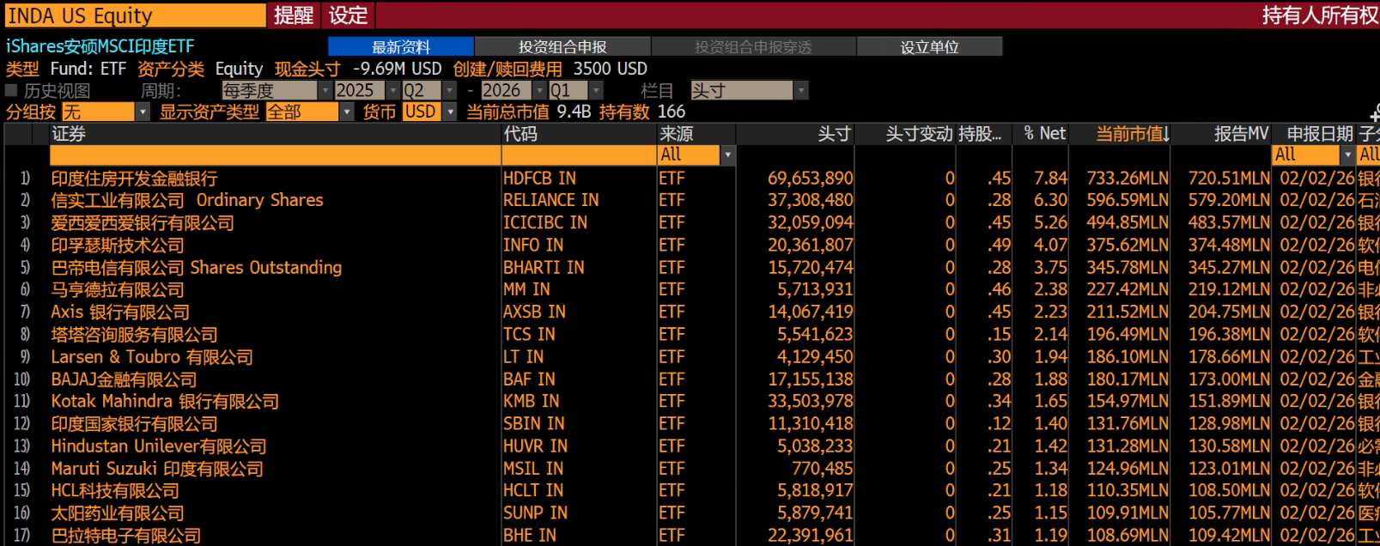The height and width of the screenshot is (546, 1380).
Task: Click the market value 733.26MLN
Action: [1128, 178]
